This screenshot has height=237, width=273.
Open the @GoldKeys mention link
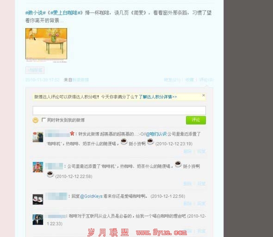[91, 196]
